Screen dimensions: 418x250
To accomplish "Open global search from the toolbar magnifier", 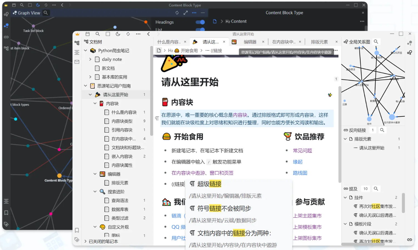I will [98, 34].
